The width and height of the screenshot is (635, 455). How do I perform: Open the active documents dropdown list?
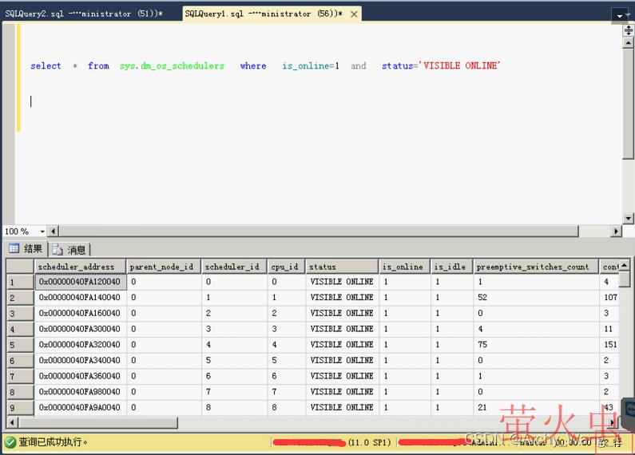[620, 15]
